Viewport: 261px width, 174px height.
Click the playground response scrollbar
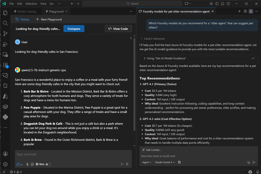point(134,85)
